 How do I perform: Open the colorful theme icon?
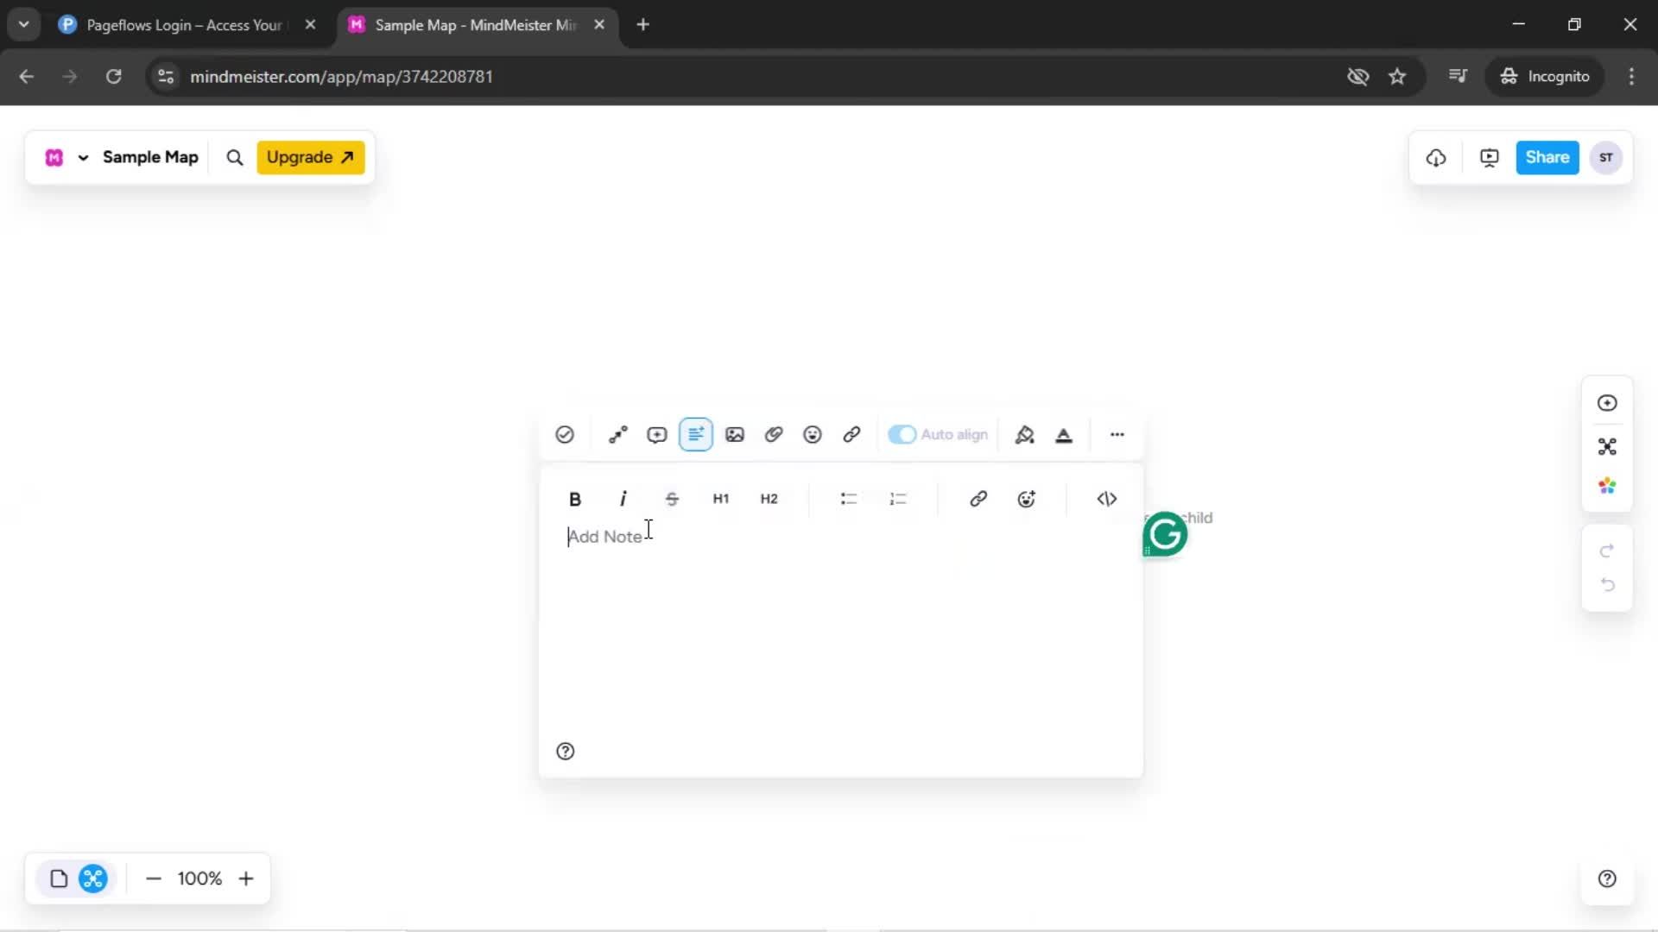click(1607, 487)
